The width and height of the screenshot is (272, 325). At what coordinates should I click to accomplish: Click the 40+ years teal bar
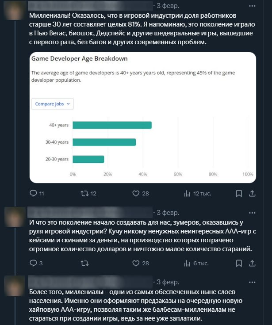tap(112, 125)
